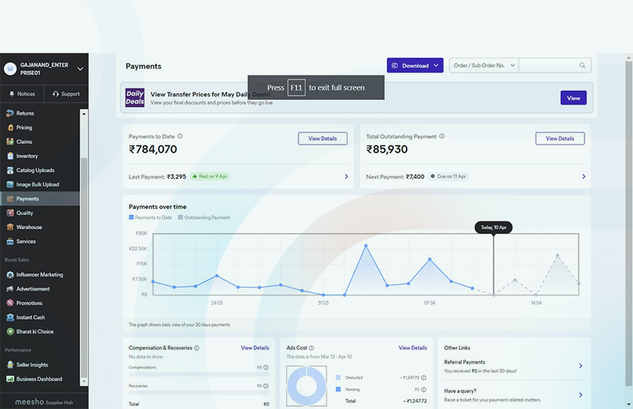The height and width of the screenshot is (409, 633).
Task: Click the search magnifier icon
Action: point(582,66)
